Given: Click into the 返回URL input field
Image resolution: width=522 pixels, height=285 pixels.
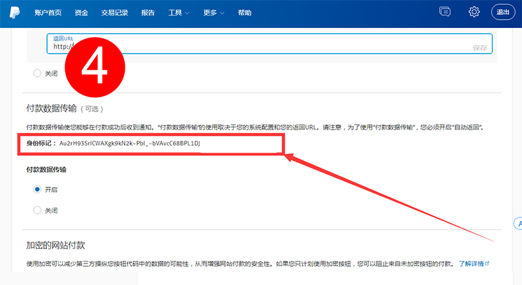Looking at the screenshot, I should pos(261,46).
